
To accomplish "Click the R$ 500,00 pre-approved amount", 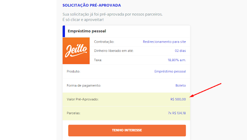I will pos(178,99).
